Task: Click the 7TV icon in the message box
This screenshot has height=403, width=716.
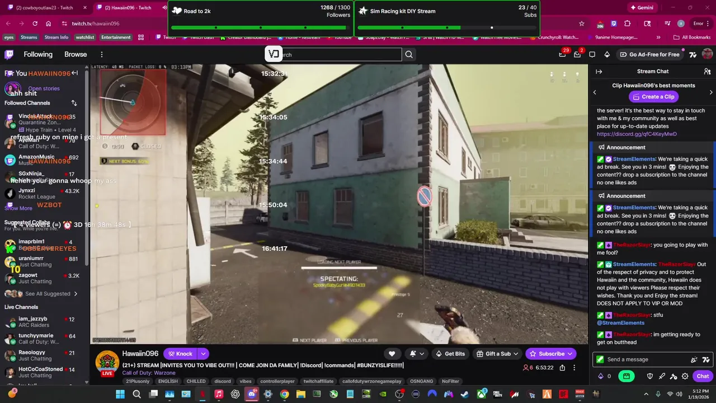Action: pyautogui.click(x=706, y=359)
